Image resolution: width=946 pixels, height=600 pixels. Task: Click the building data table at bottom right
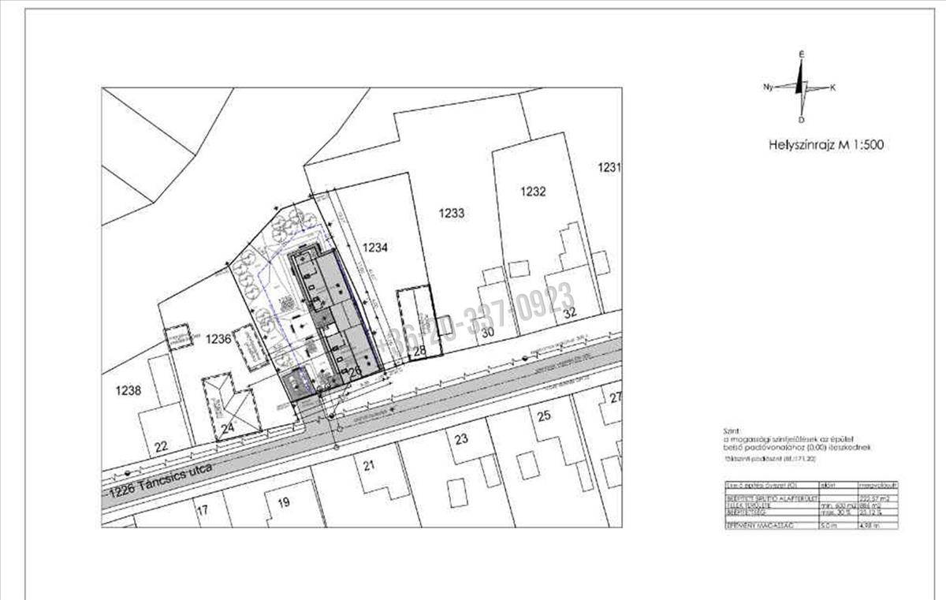[x=810, y=505]
